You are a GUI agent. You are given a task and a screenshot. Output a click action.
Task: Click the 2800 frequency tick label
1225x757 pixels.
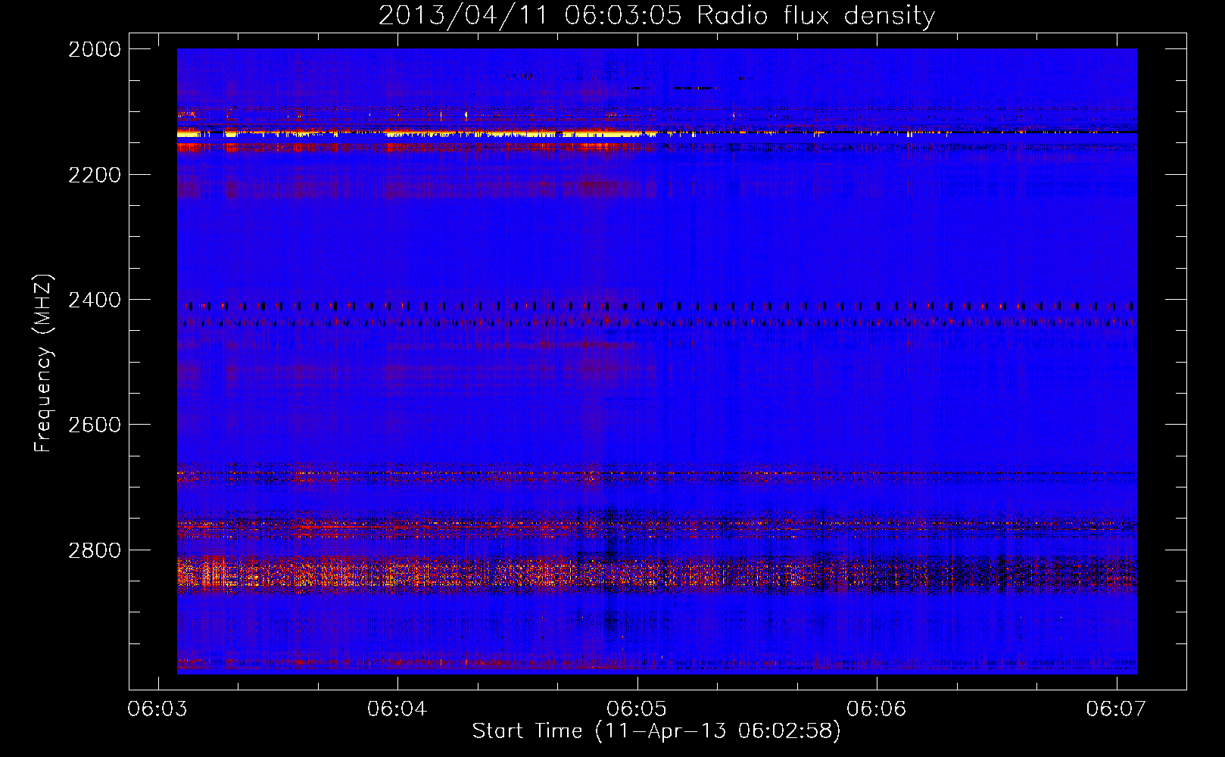pos(95,550)
